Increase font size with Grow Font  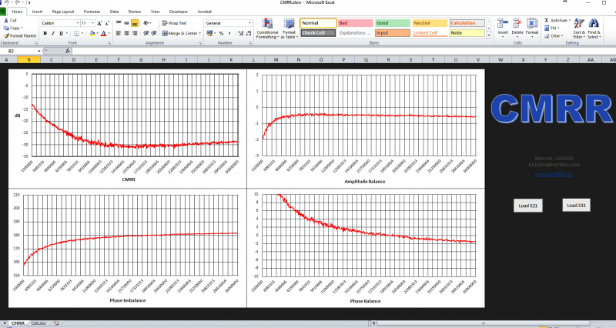pos(99,23)
